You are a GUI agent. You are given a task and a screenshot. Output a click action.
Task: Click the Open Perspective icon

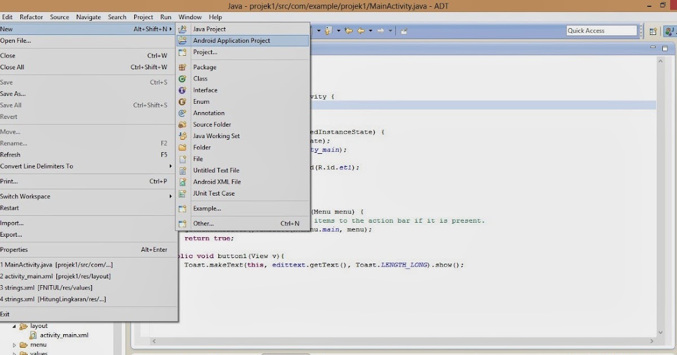(653, 31)
